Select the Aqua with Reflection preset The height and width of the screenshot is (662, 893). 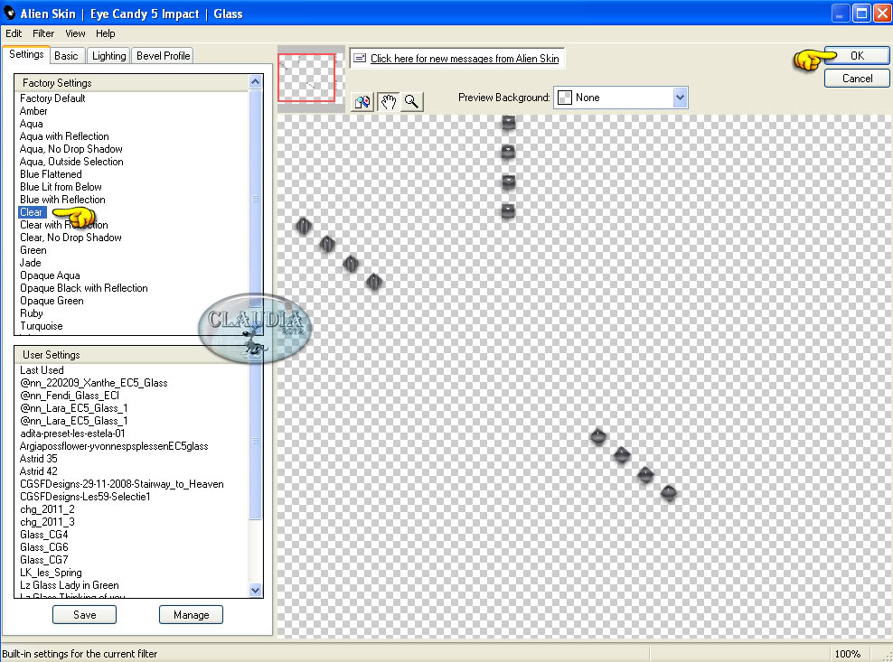pos(64,136)
